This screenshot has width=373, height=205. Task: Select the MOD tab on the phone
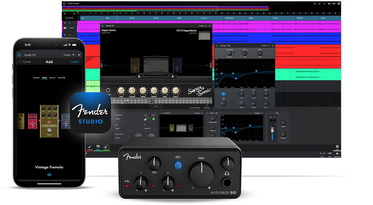click(45, 78)
